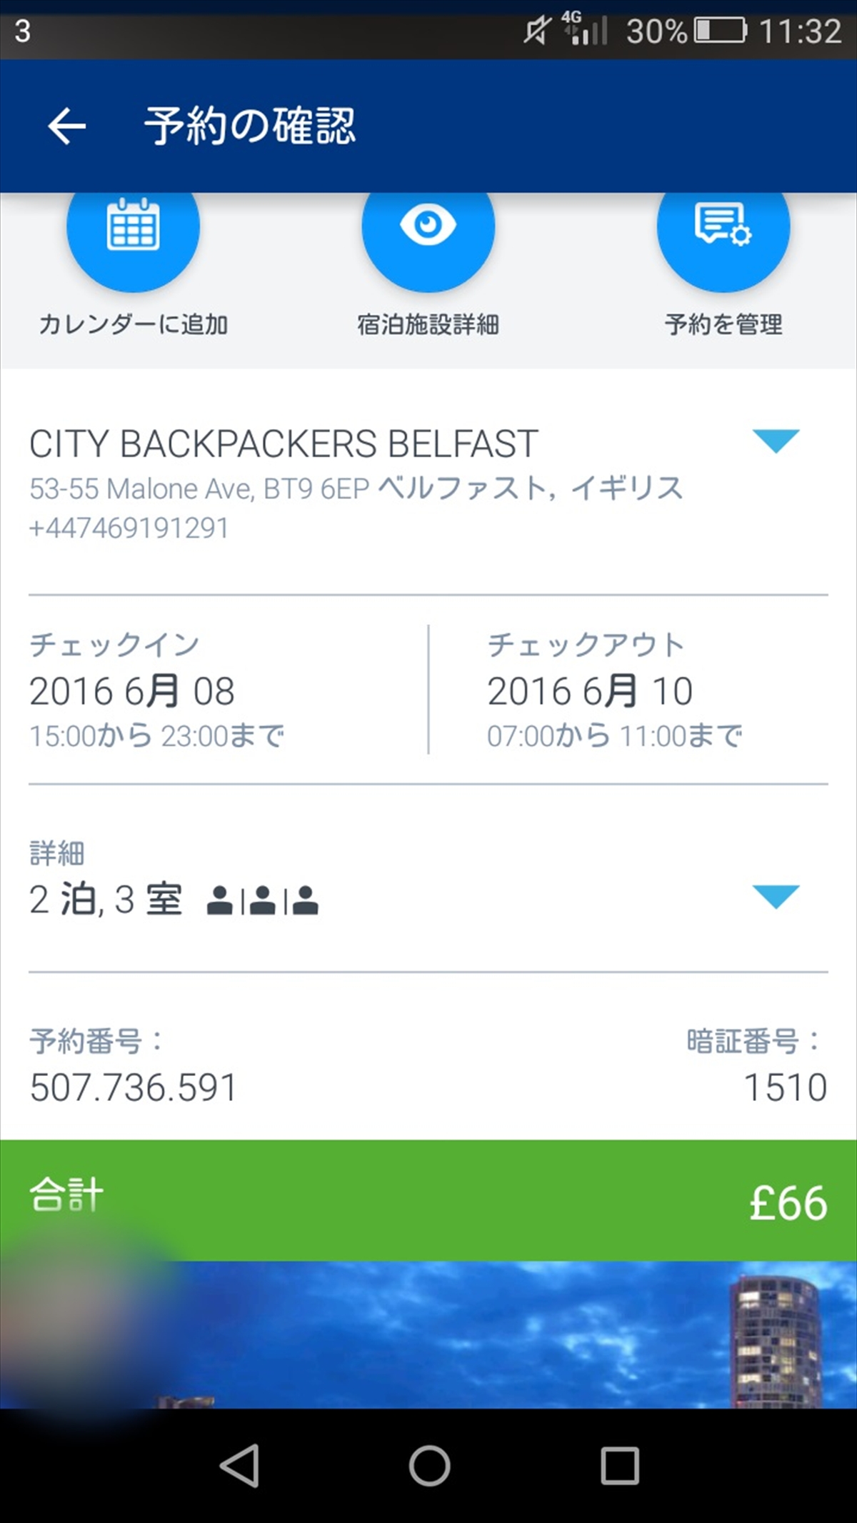Tap the checkout date 2016 6月 10
Viewport: 857px width, 1523px height.
[590, 691]
